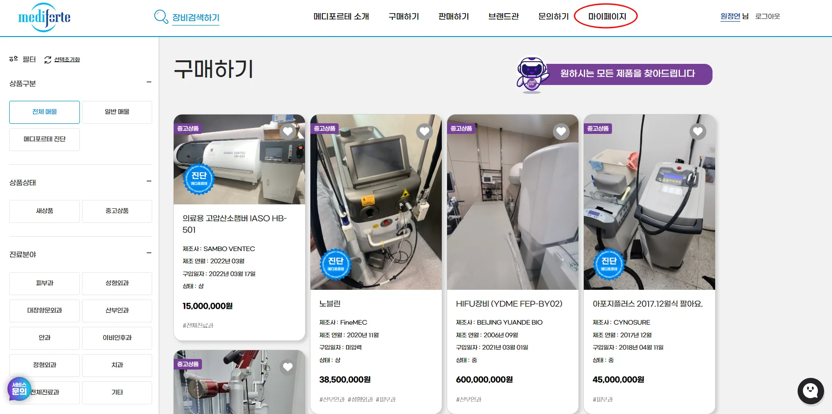Viewport: 832px width, 414px height.
Task: Filter by 정형외과 specialty
Action: (x=45, y=366)
